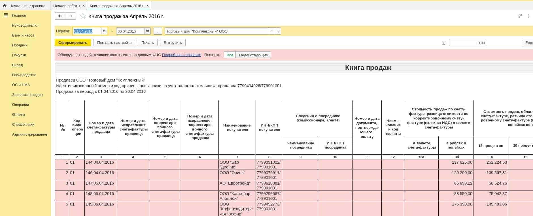The width and height of the screenshot is (533, 216).
Task: Open the Продажи section
Action: tap(20, 45)
